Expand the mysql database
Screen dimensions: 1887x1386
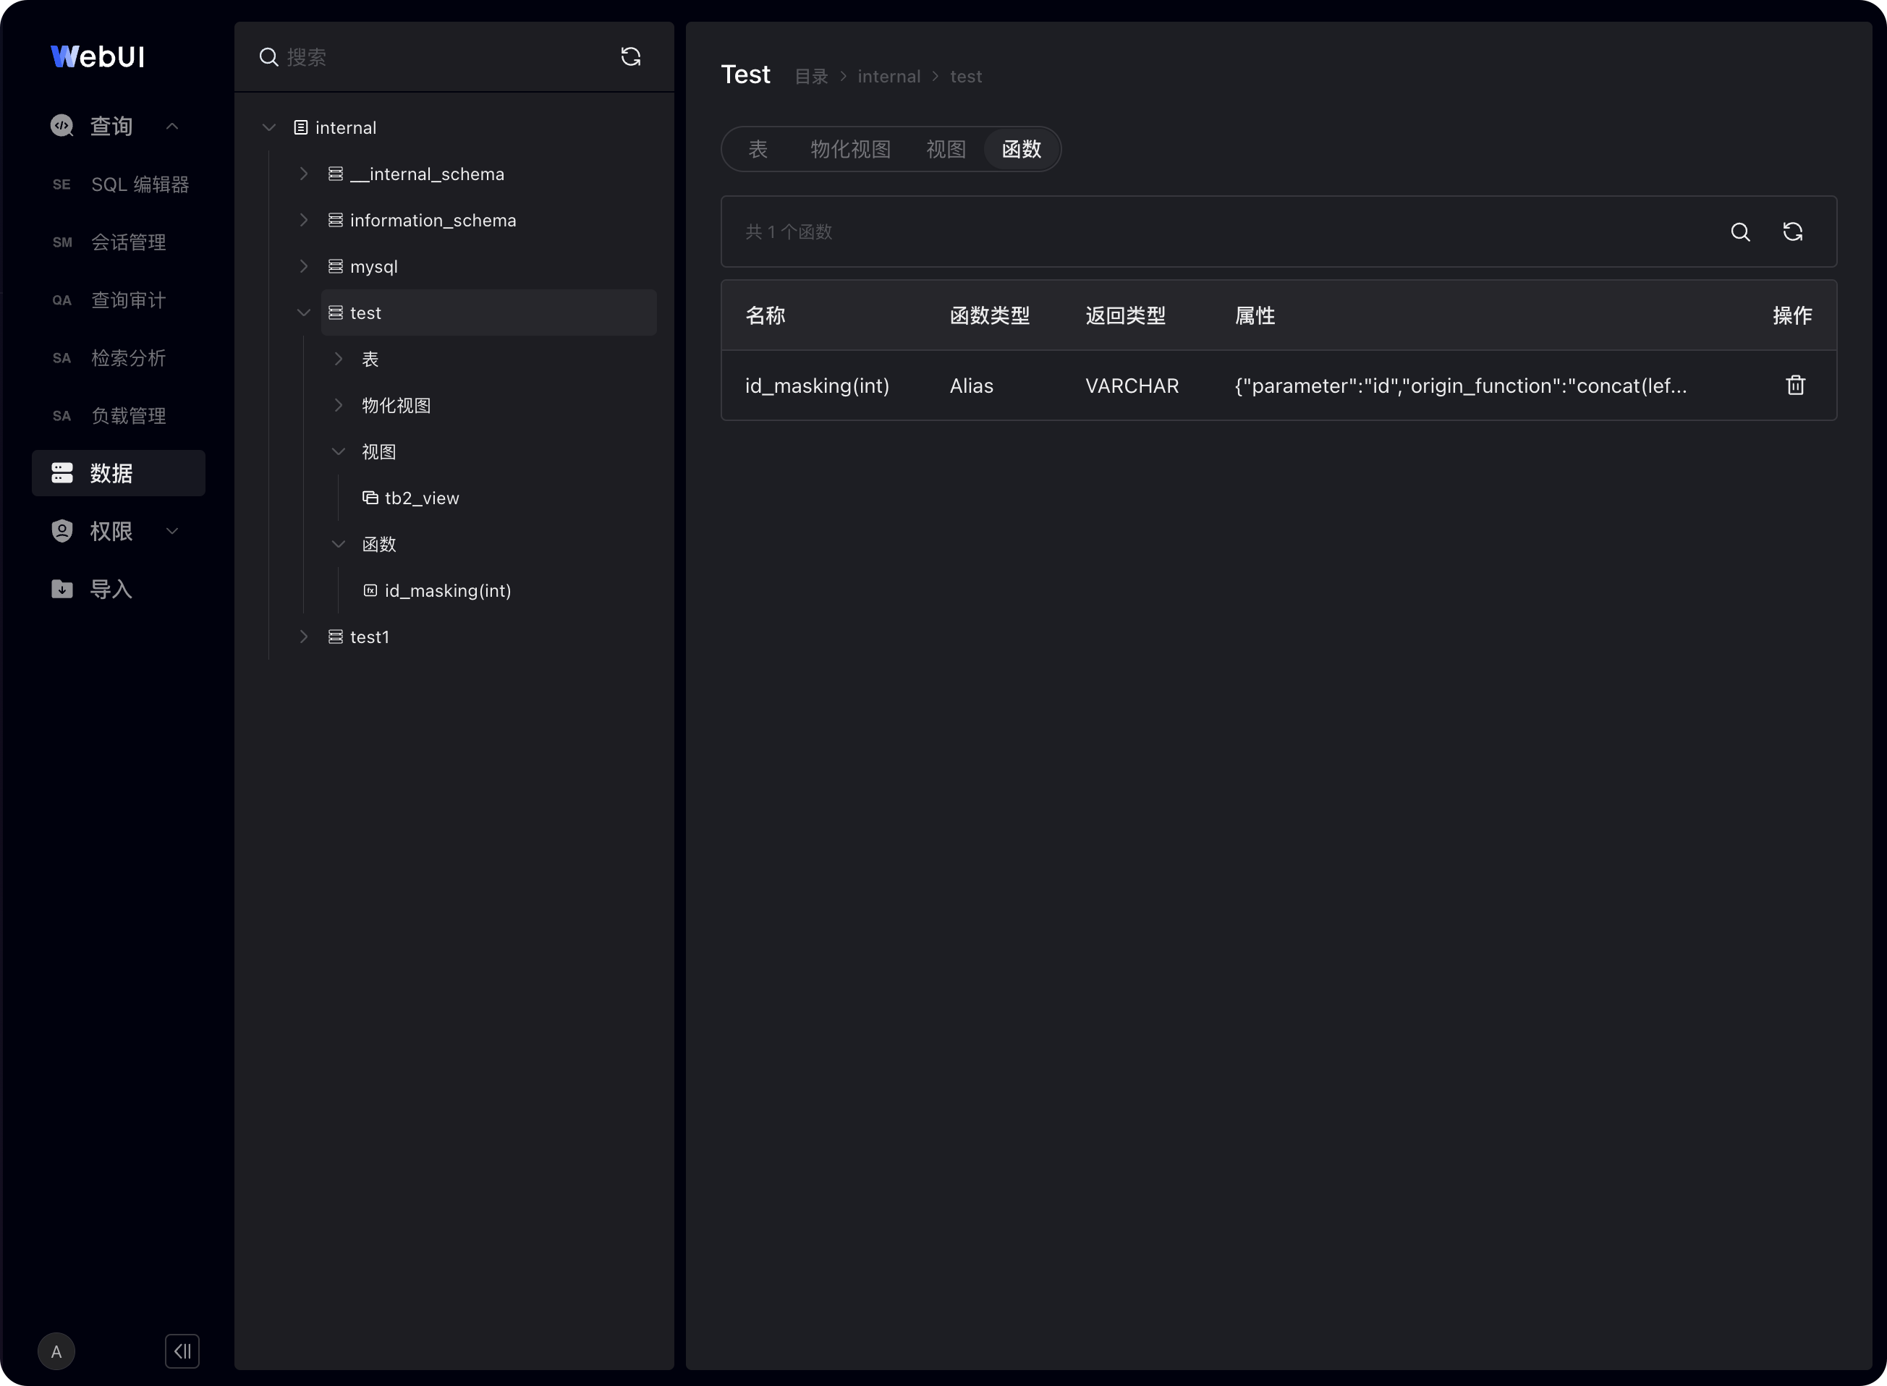304,266
